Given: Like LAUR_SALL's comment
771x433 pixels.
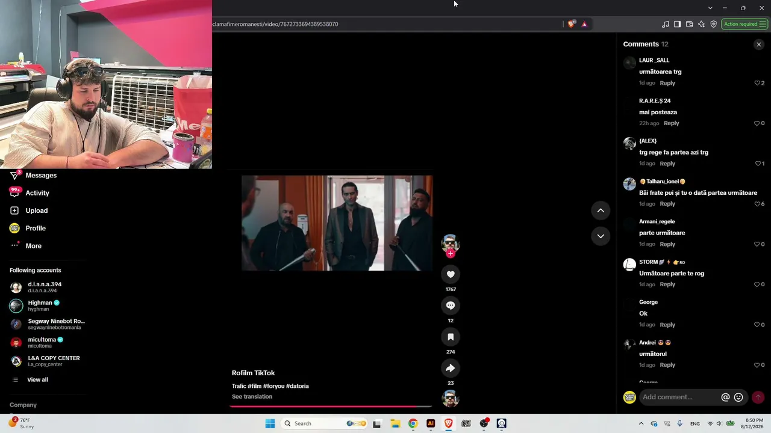Looking at the screenshot, I should coord(757,83).
